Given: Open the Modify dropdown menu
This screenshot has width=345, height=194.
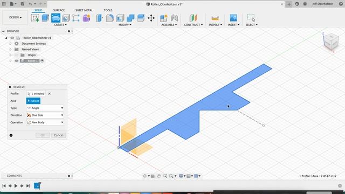Looking at the screenshot, I should click(125, 25).
